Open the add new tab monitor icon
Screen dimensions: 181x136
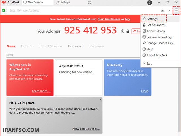(x=90, y=3)
